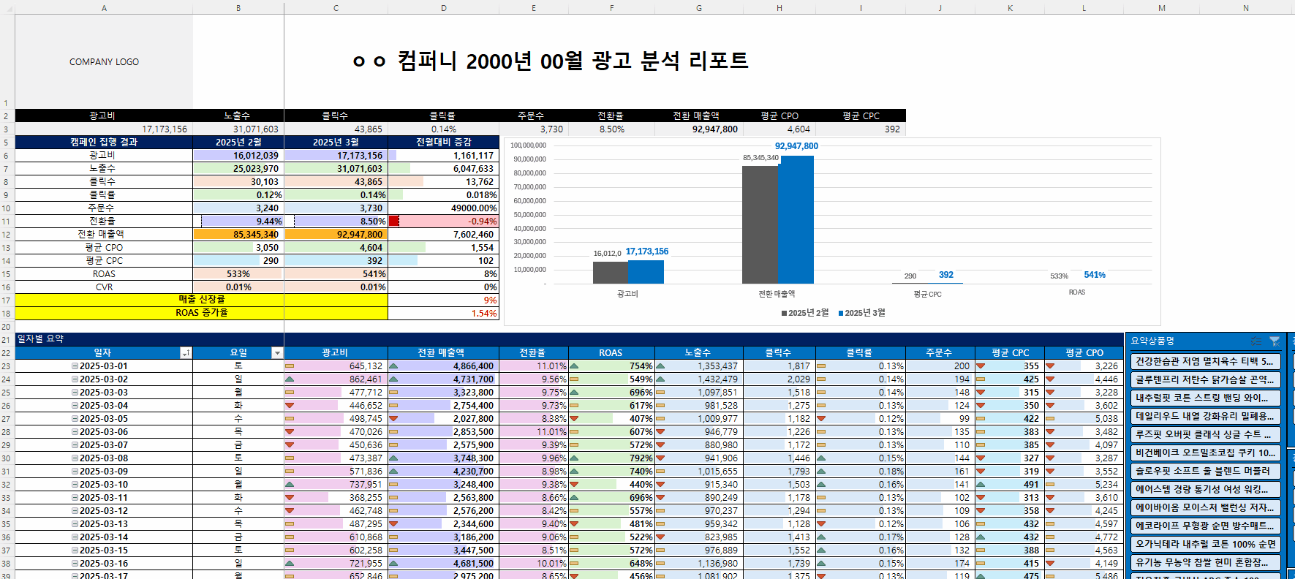The height and width of the screenshot is (579, 1295).
Task: Select 루즈핏 오버핏 클래식 싱글 slicer item
Action: (1205, 434)
